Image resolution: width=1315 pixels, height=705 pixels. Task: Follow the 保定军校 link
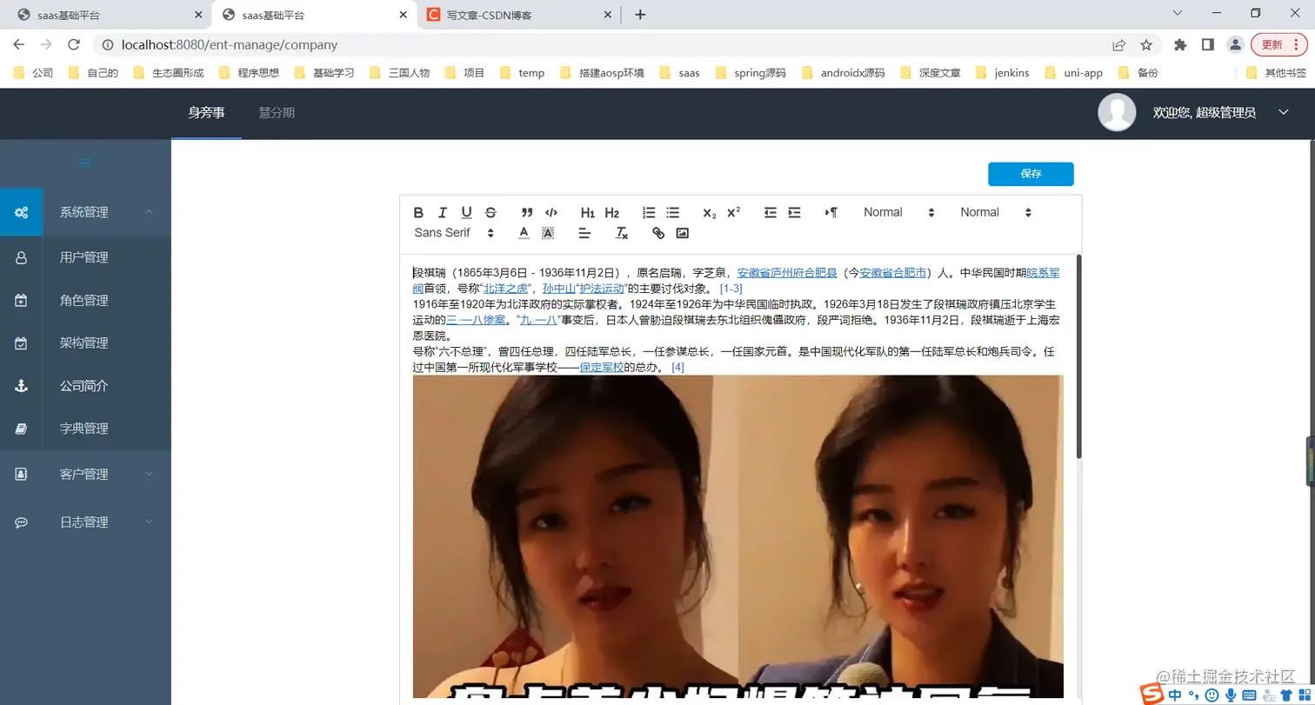pos(602,367)
